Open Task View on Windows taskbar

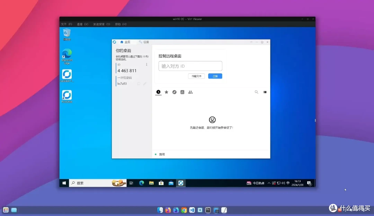coord(131,183)
